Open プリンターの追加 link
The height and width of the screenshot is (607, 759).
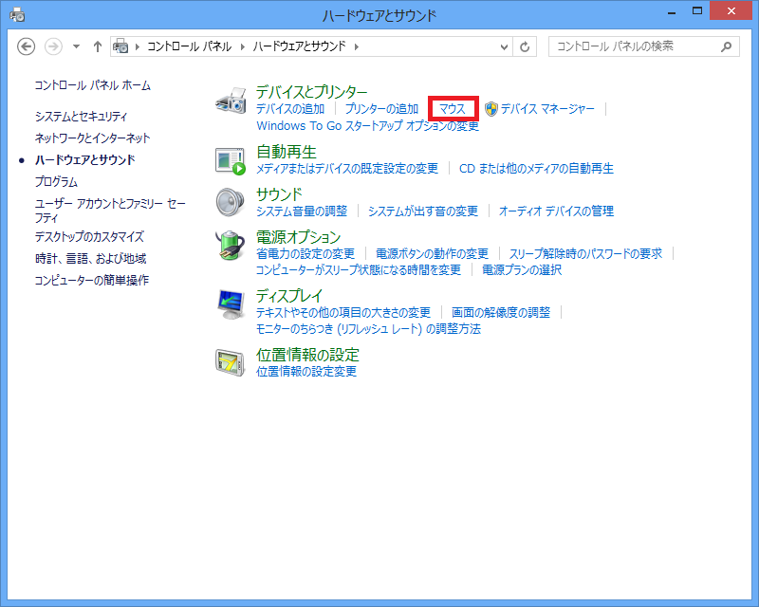point(381,109)
